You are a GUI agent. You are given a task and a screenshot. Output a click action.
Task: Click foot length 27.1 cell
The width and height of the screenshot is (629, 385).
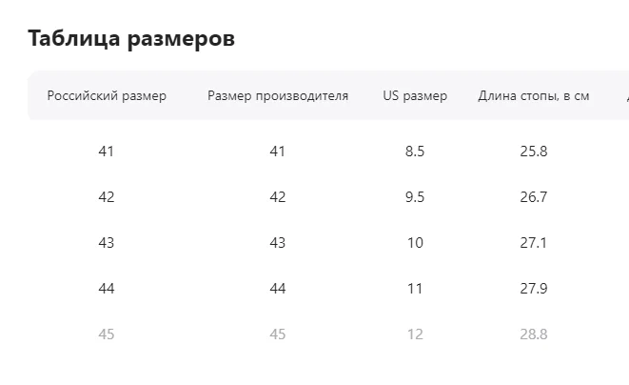pos(534,243)
